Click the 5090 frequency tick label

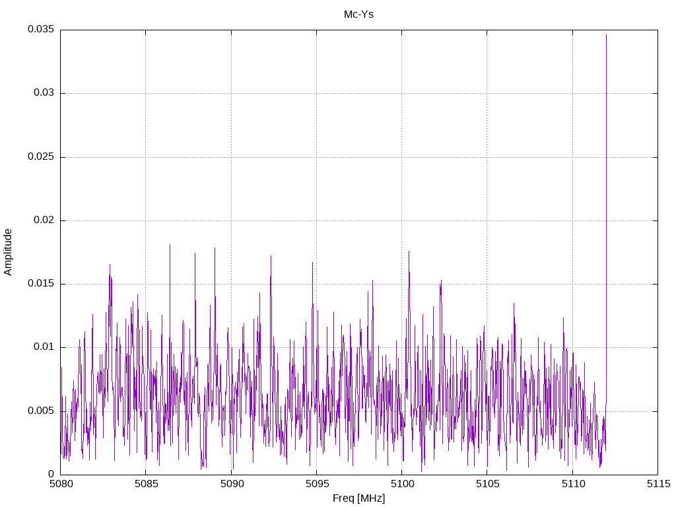[x=231, y=485]
